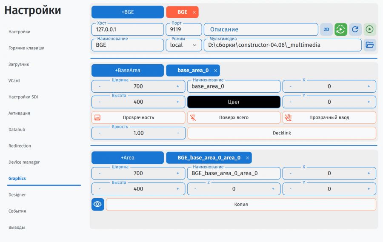Toggle area visibility eye icon
383x242 pixels.
(x=98, y=205)
